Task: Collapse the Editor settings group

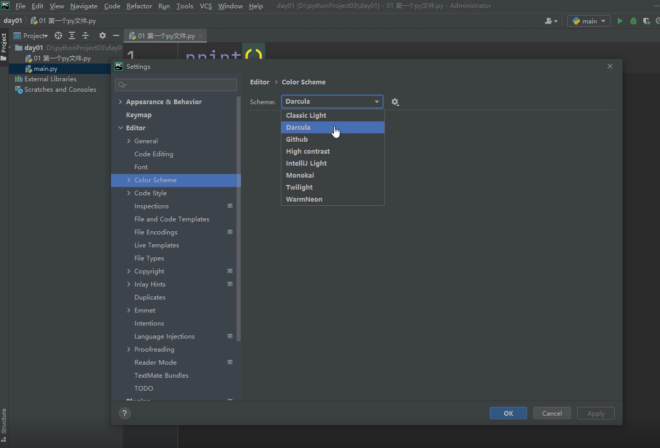Action: 120,128
